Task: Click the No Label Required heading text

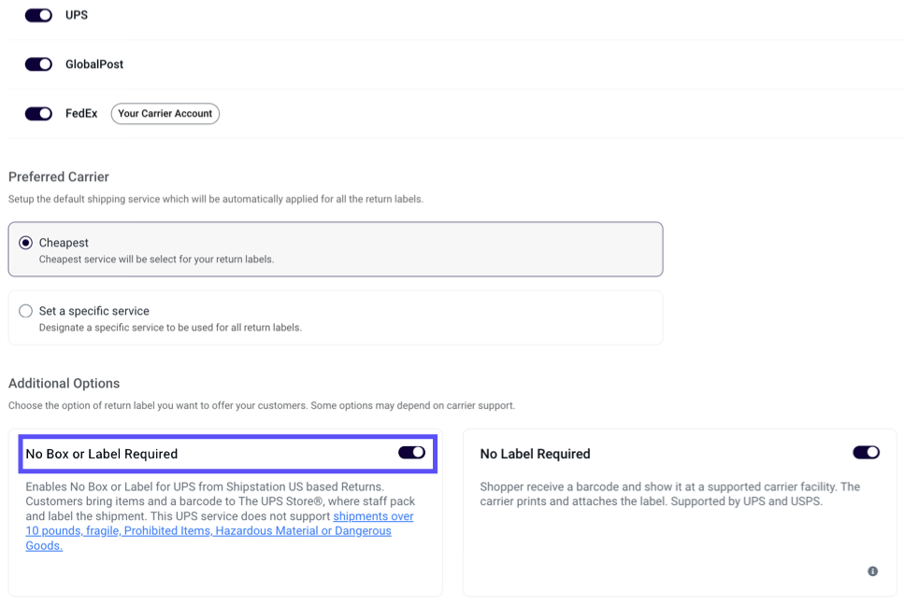Action: (535, 454)
